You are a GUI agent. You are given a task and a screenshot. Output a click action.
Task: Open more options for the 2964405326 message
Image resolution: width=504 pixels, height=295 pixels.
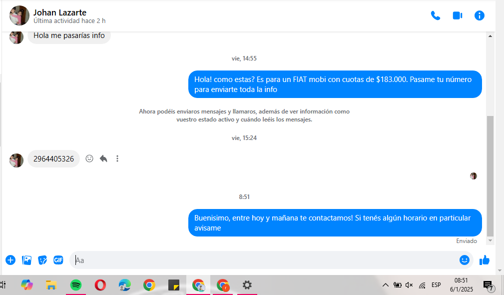[117, 158]
